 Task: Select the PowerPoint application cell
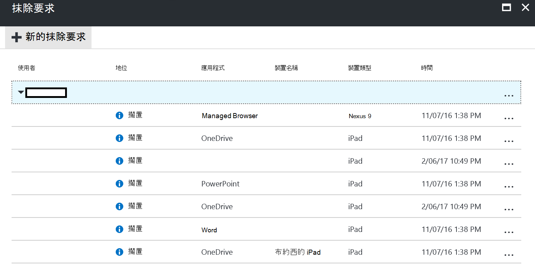(220, 184)
